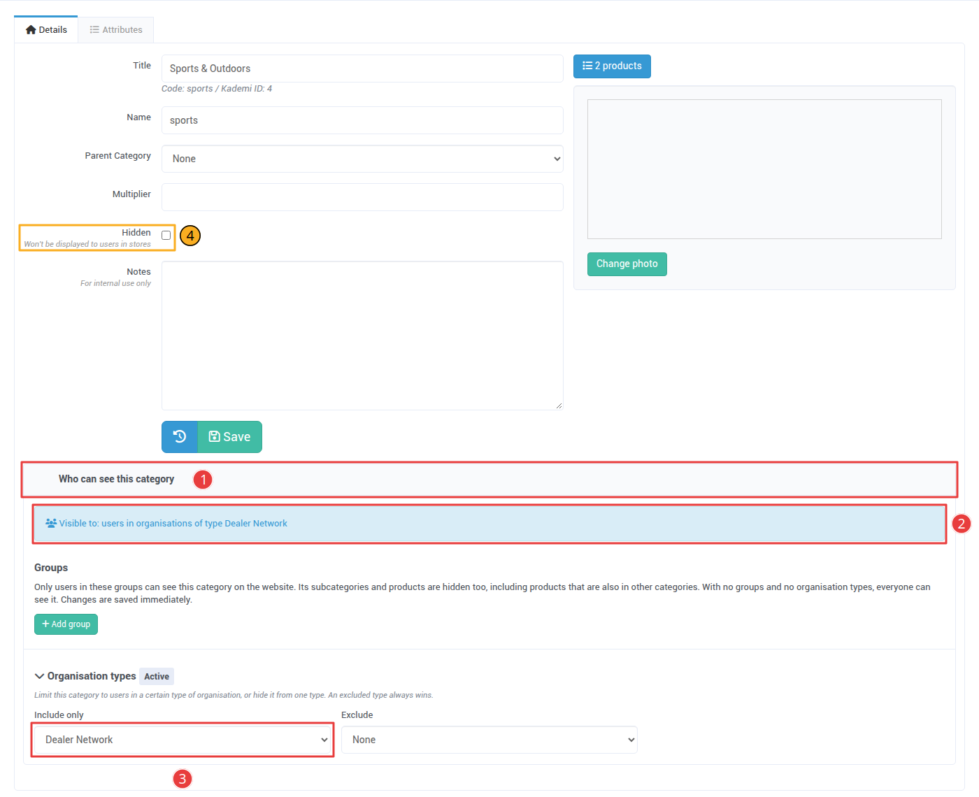Click the users icon beside Visible to
The image size is (979, 797).
tap(51, 523)
